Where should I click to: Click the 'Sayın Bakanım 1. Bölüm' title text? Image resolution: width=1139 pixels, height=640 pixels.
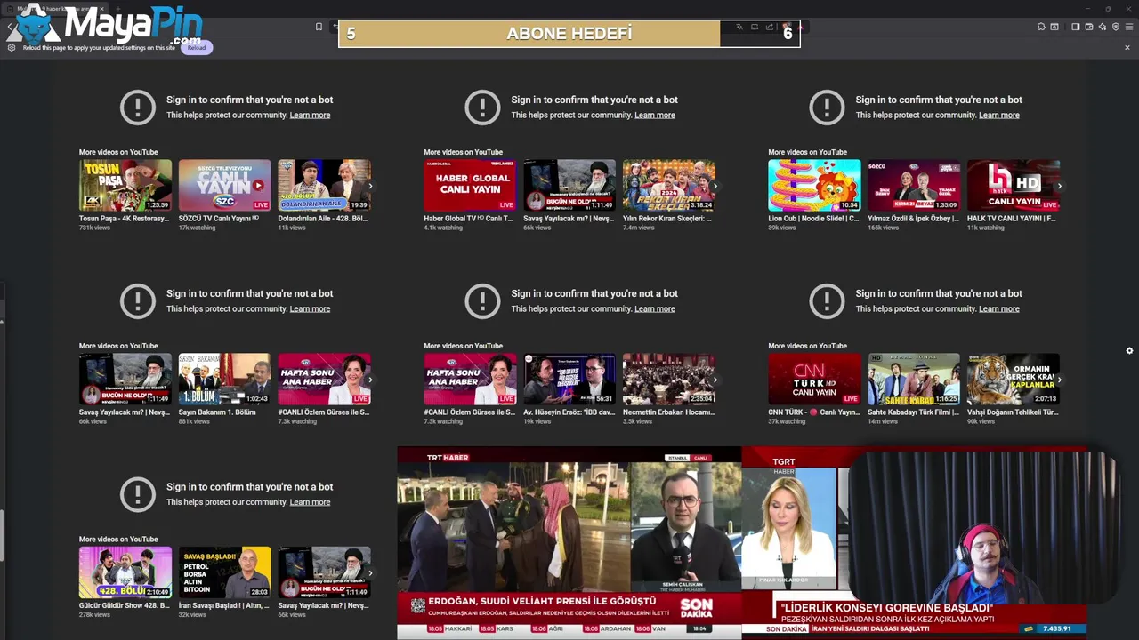click(x=217, y=412)
